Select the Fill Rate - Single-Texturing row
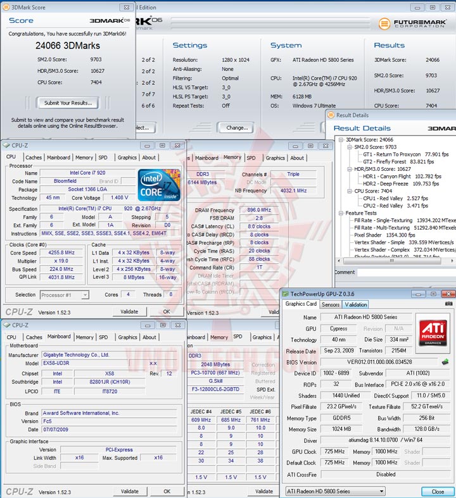The width and height of the screenshot is (456, 498). click(405, 220)
